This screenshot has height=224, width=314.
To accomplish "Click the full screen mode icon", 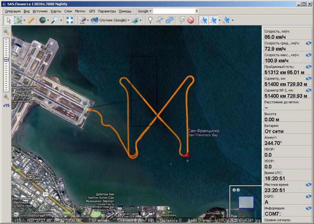I will [x=69, y=20].
